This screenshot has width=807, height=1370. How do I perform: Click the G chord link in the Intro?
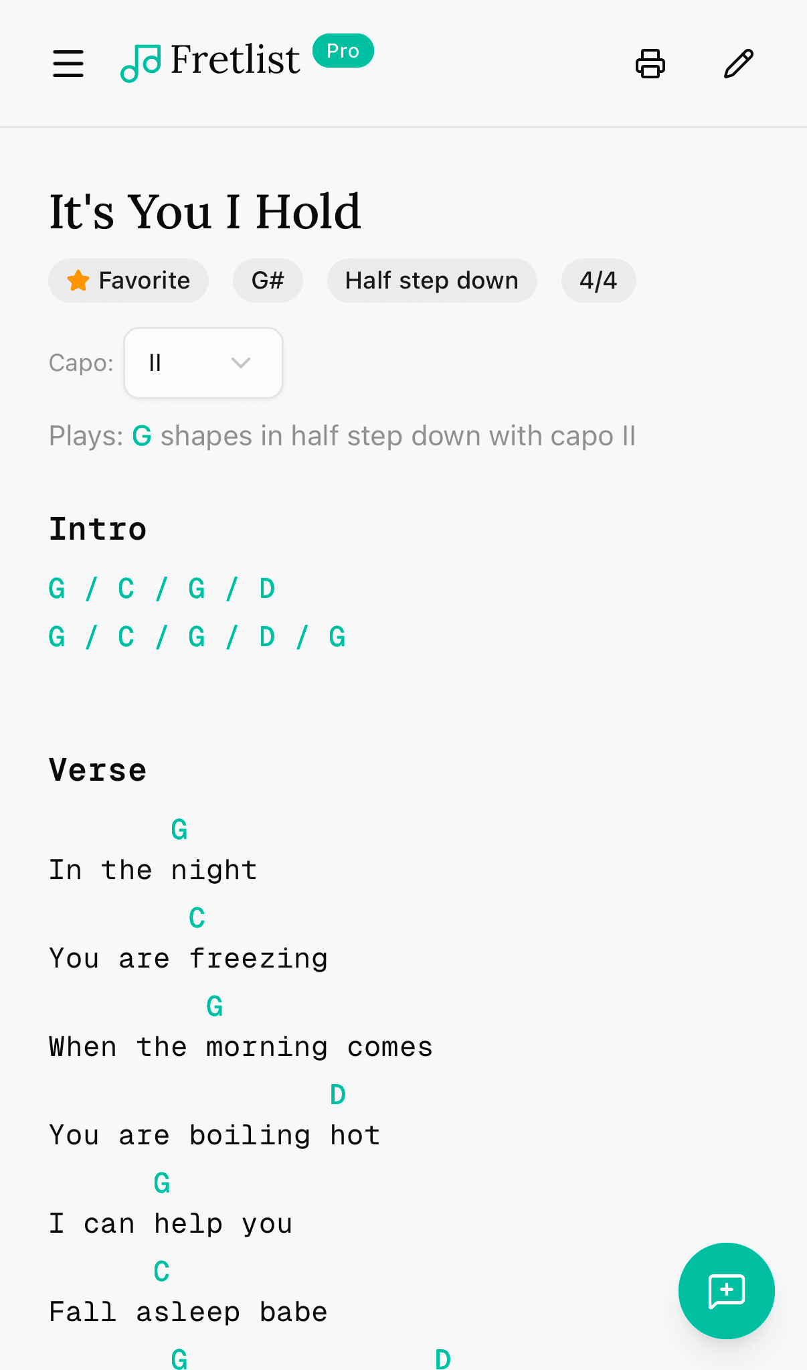(57, 589)
